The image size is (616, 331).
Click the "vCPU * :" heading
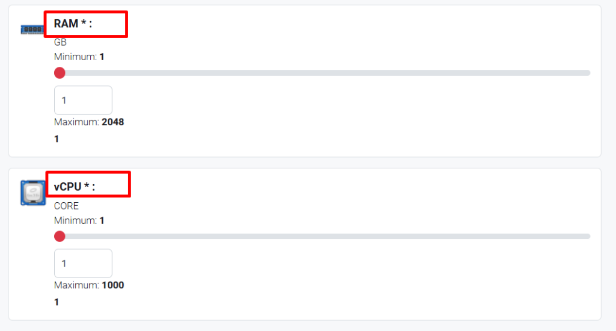pos(74,187)
